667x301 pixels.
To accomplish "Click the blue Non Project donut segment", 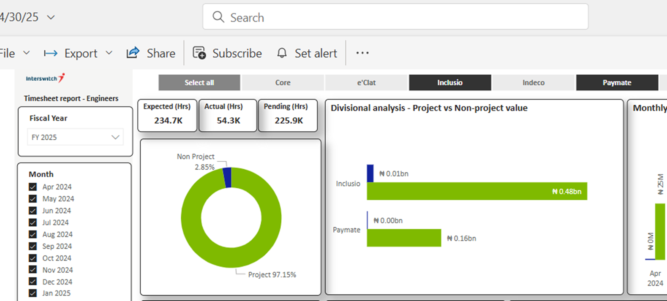I will tap(227, 177).
